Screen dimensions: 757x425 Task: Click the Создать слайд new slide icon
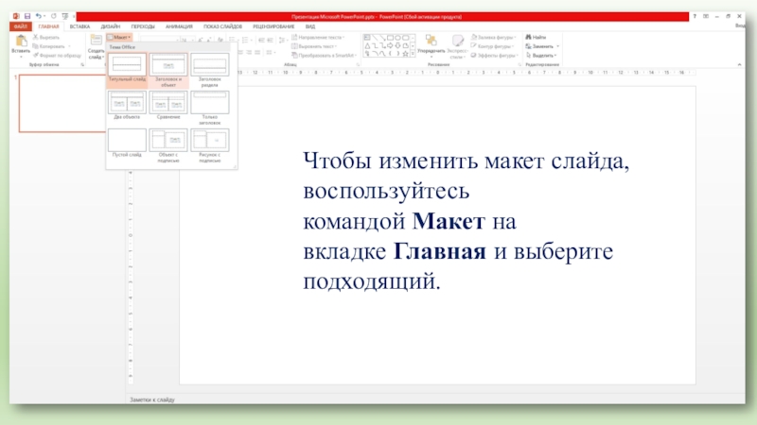click(x=96, y=42)
